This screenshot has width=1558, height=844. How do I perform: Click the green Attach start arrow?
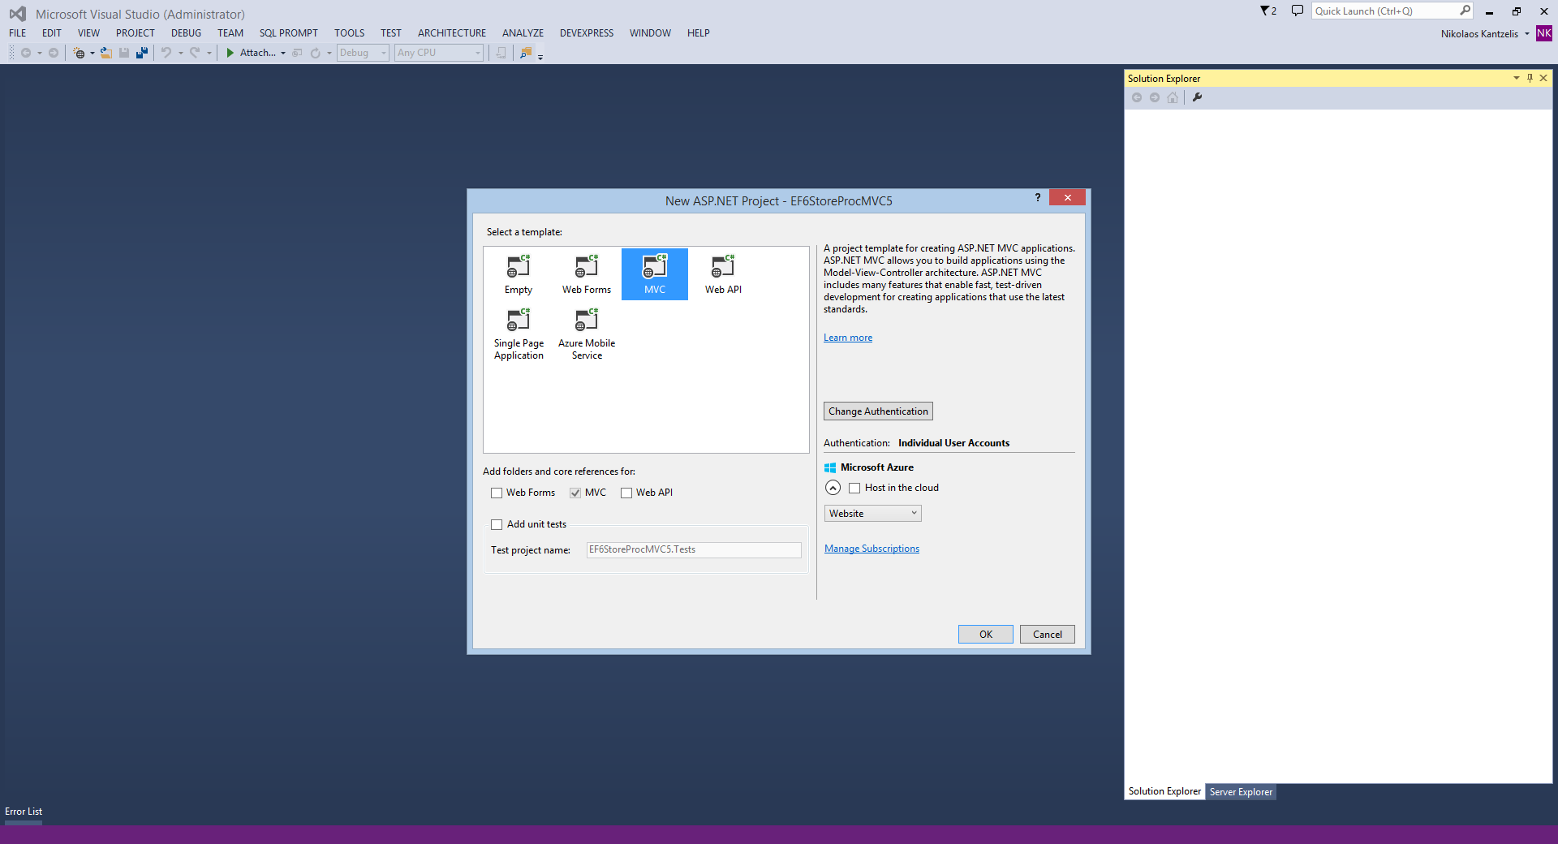(230, 53)
